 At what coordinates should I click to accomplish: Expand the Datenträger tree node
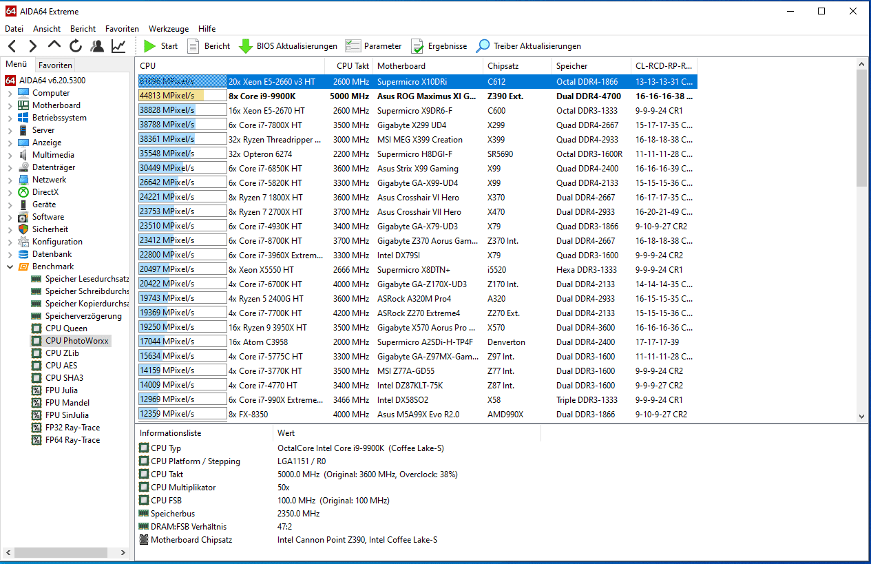tap(10, 167)
